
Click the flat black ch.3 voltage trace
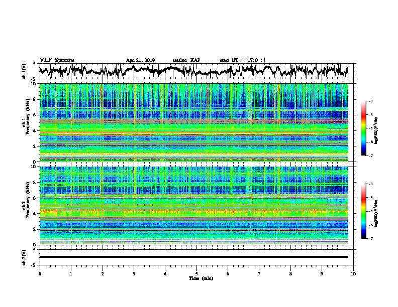[x=194, y=257]
